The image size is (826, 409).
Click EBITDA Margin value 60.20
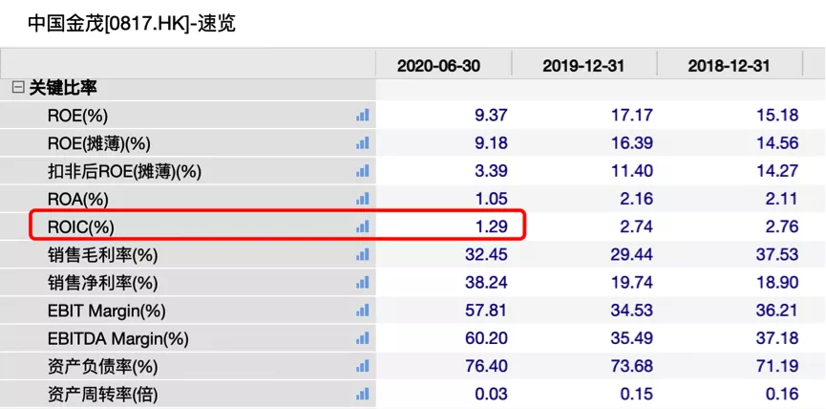(x=486, y=338)
